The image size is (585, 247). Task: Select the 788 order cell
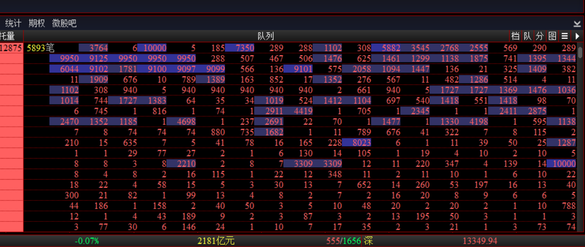(x=569, y=206)
